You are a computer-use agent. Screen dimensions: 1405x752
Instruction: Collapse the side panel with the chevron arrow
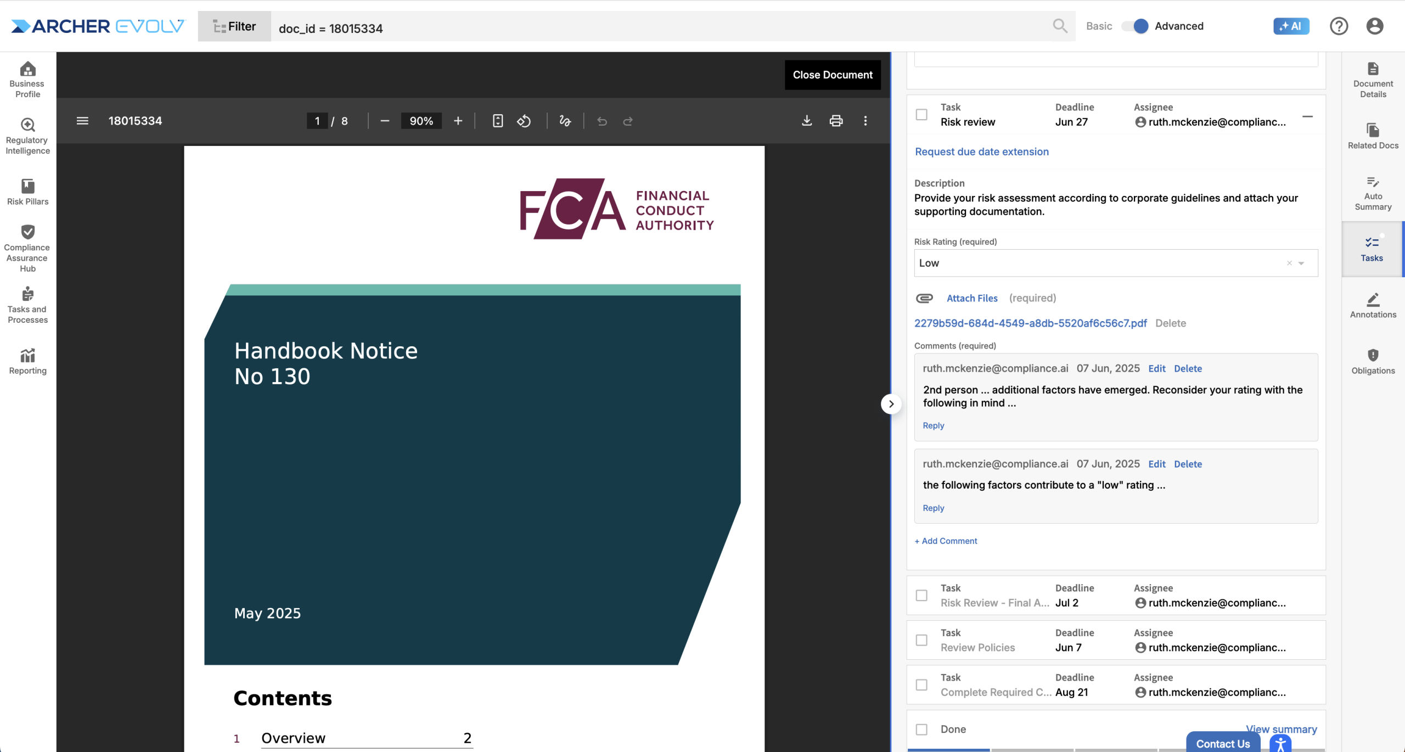(891, 404)
